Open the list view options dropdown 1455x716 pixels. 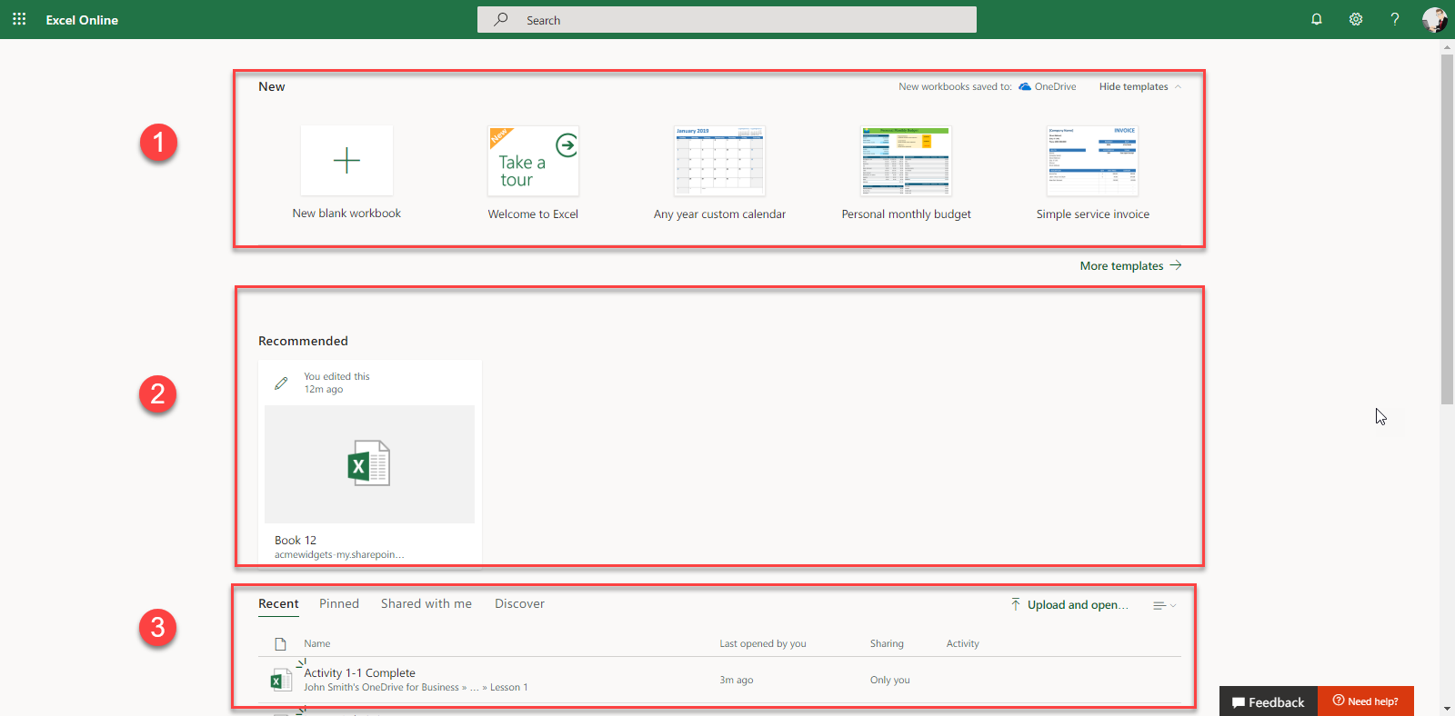1164,605
